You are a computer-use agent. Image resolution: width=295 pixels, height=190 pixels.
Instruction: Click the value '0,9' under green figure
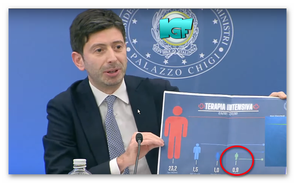(x=236, y=170)
